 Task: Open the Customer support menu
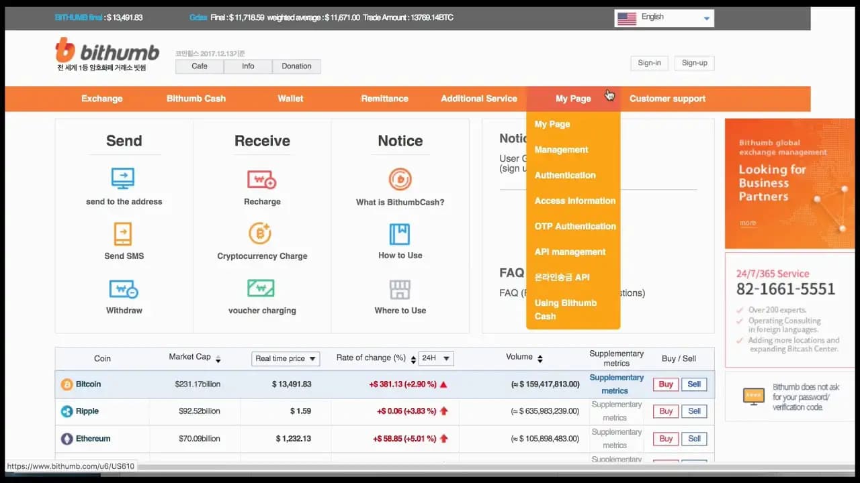click(667, 99)
